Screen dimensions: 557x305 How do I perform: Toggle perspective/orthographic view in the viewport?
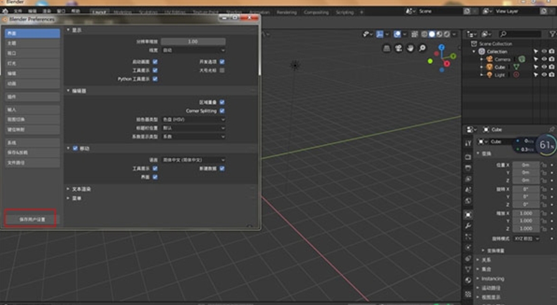tap(386, 48)
